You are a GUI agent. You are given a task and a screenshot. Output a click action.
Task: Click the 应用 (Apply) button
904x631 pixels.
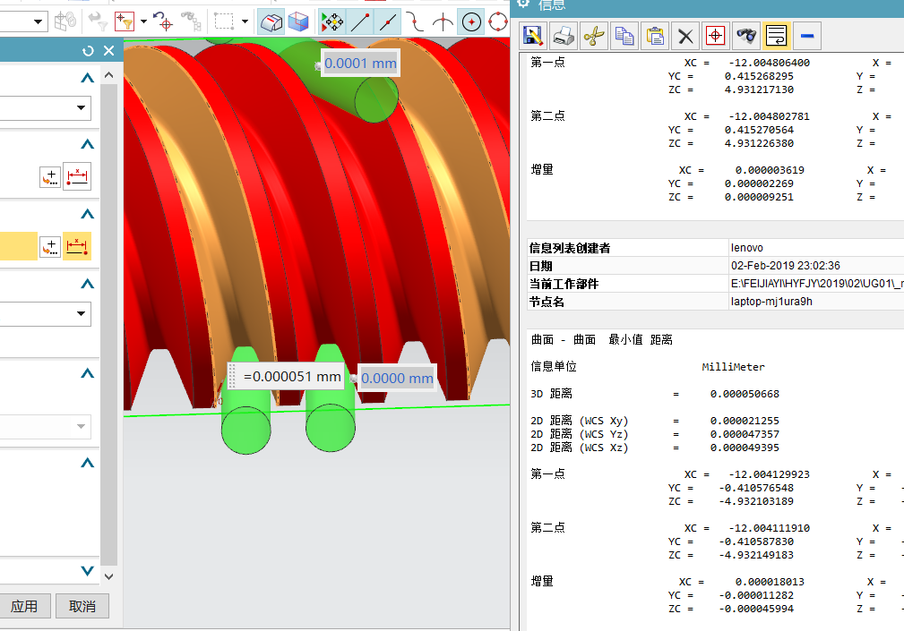(x=24, y=606)
